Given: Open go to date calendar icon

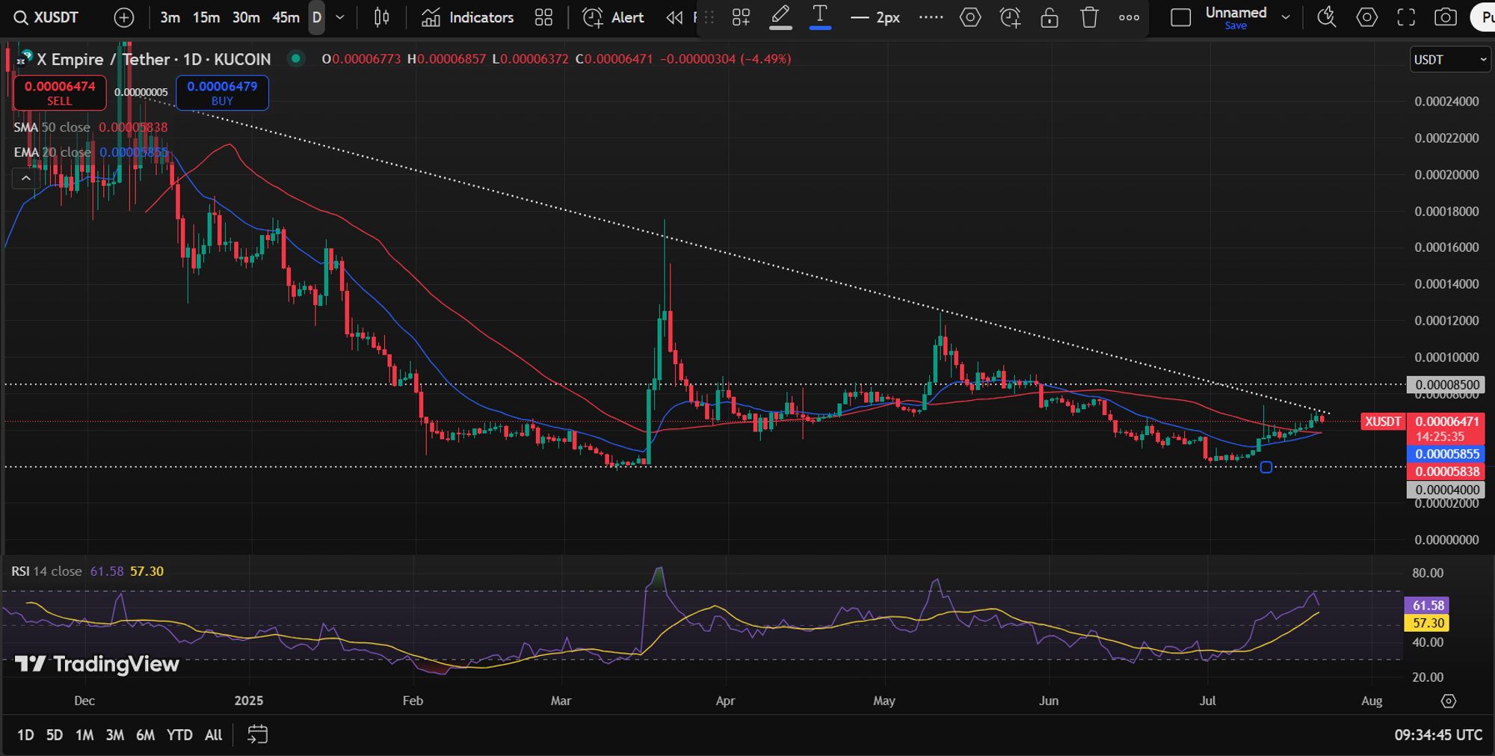Looking at the screenshot, I should [257, 735].
